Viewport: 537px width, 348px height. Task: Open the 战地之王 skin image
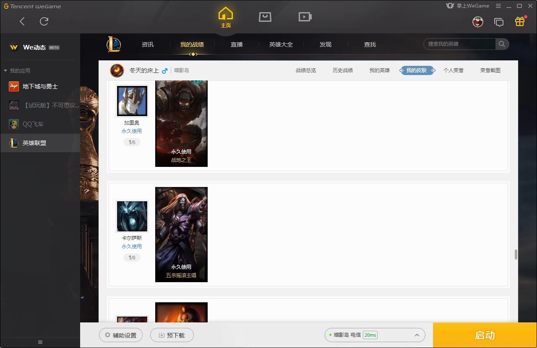point(181,123)
